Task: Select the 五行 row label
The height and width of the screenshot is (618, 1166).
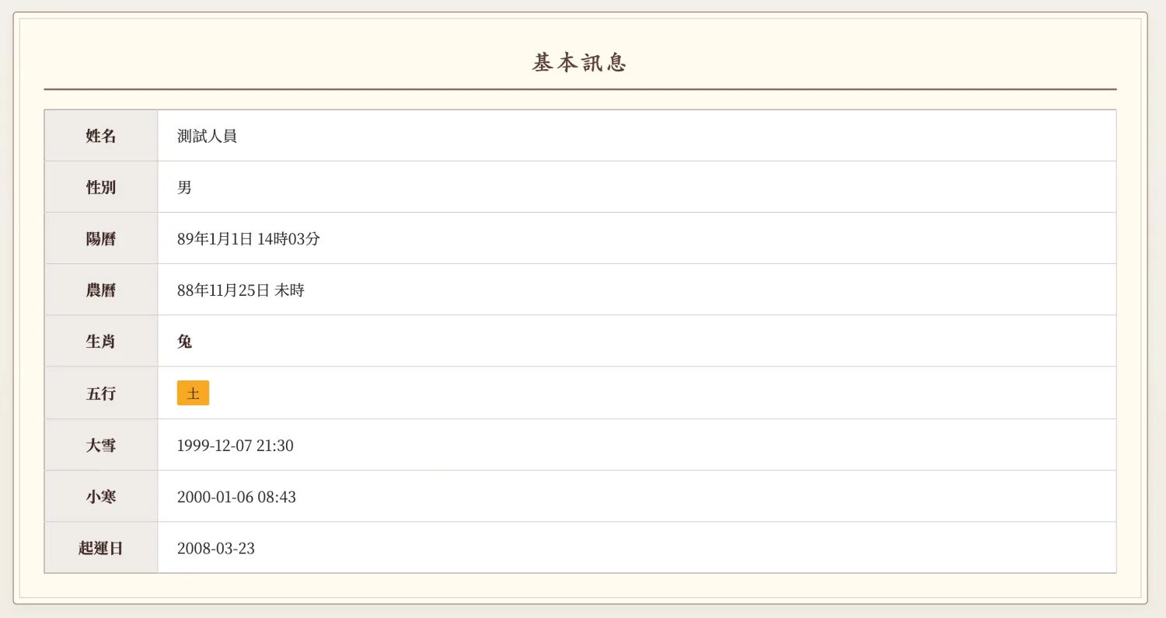Action: [101, 393]
